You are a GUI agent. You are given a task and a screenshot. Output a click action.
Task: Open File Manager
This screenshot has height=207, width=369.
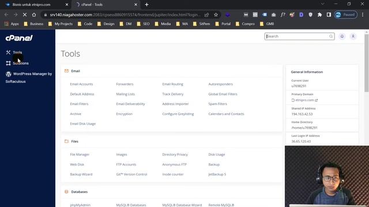coord(80,155)
